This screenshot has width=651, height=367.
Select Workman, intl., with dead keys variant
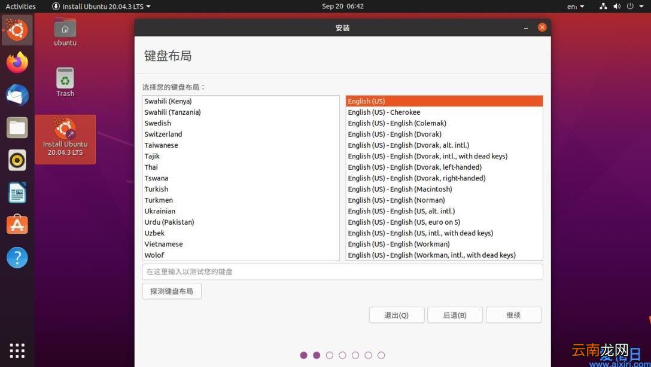pos(444,255)
